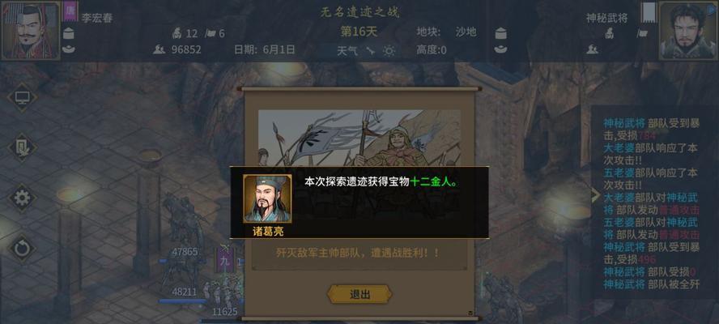
Task: Click the white enemy faction banner
Action: tap(649, 12)
